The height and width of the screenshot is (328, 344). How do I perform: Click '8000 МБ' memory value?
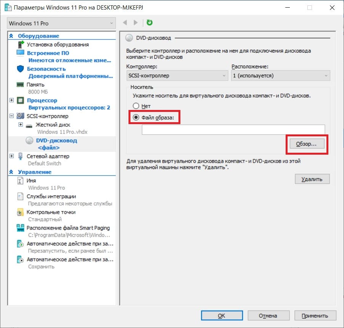(38, 92)
